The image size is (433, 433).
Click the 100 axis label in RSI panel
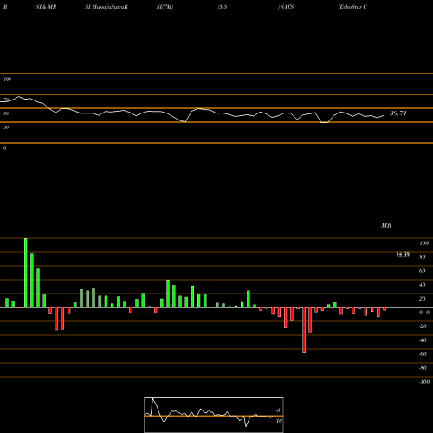click(x=7, y=79)
